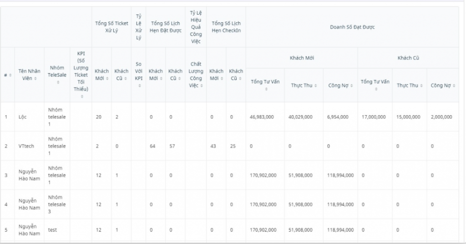Sort by Nhóm TeleSale column arrows
The width and height of the screenshot is (466, 244).
[x=58, y=82]
